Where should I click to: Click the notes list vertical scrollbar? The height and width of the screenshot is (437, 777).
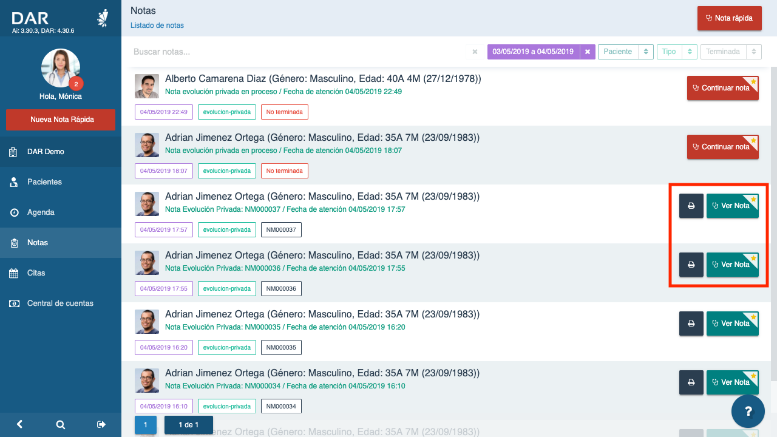(x=773, y=225)
